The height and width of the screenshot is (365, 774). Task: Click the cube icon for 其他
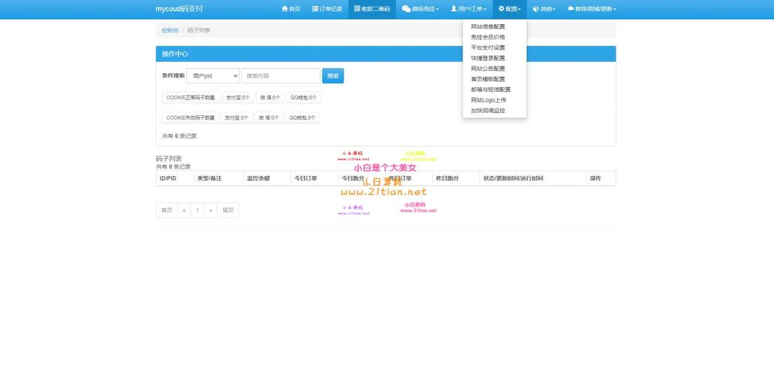coord(536,9)
